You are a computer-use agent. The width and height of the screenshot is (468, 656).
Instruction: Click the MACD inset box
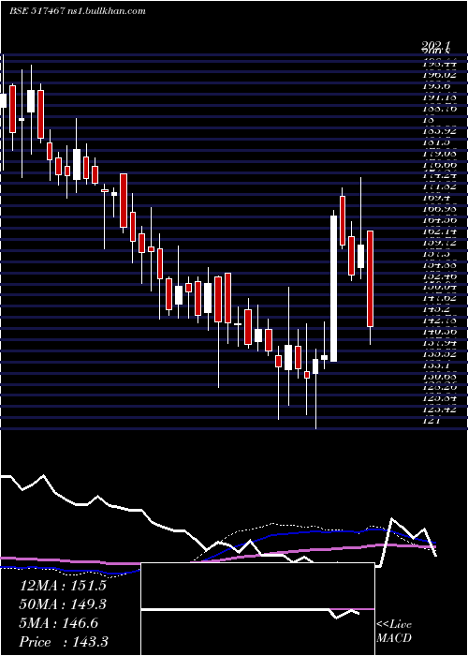pos(257,609)
